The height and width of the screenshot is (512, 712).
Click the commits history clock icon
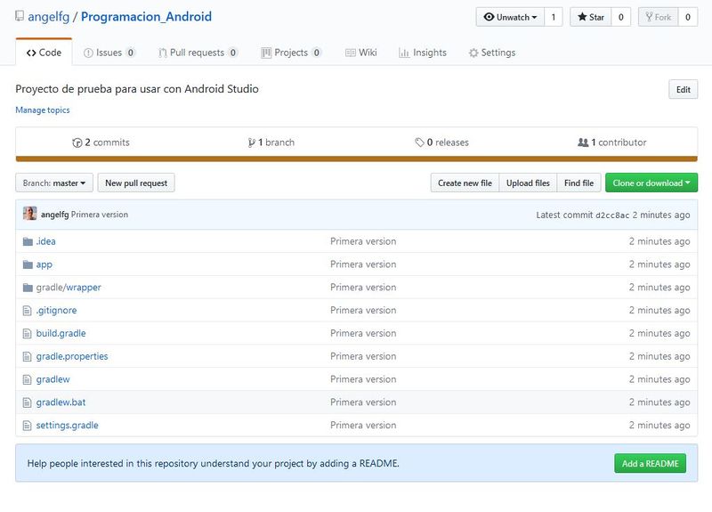77,142
